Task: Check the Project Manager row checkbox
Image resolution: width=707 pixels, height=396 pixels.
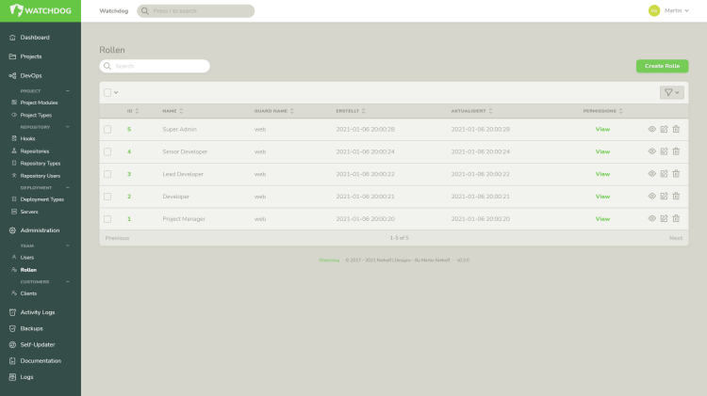Action: [x=107, y=219]
